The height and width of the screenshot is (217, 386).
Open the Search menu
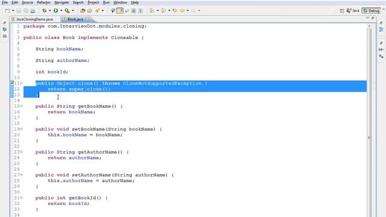78,2
